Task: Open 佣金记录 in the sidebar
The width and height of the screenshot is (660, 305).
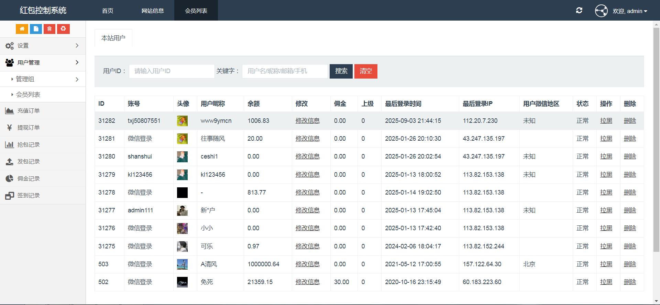Action: coord(29,179)
